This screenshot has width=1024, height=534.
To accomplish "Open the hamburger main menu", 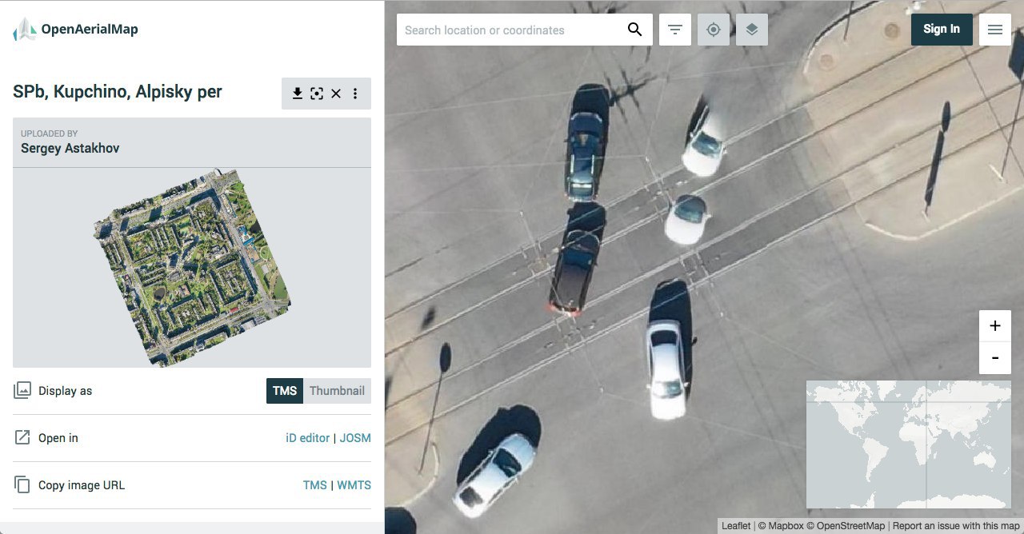I will 995,30.
